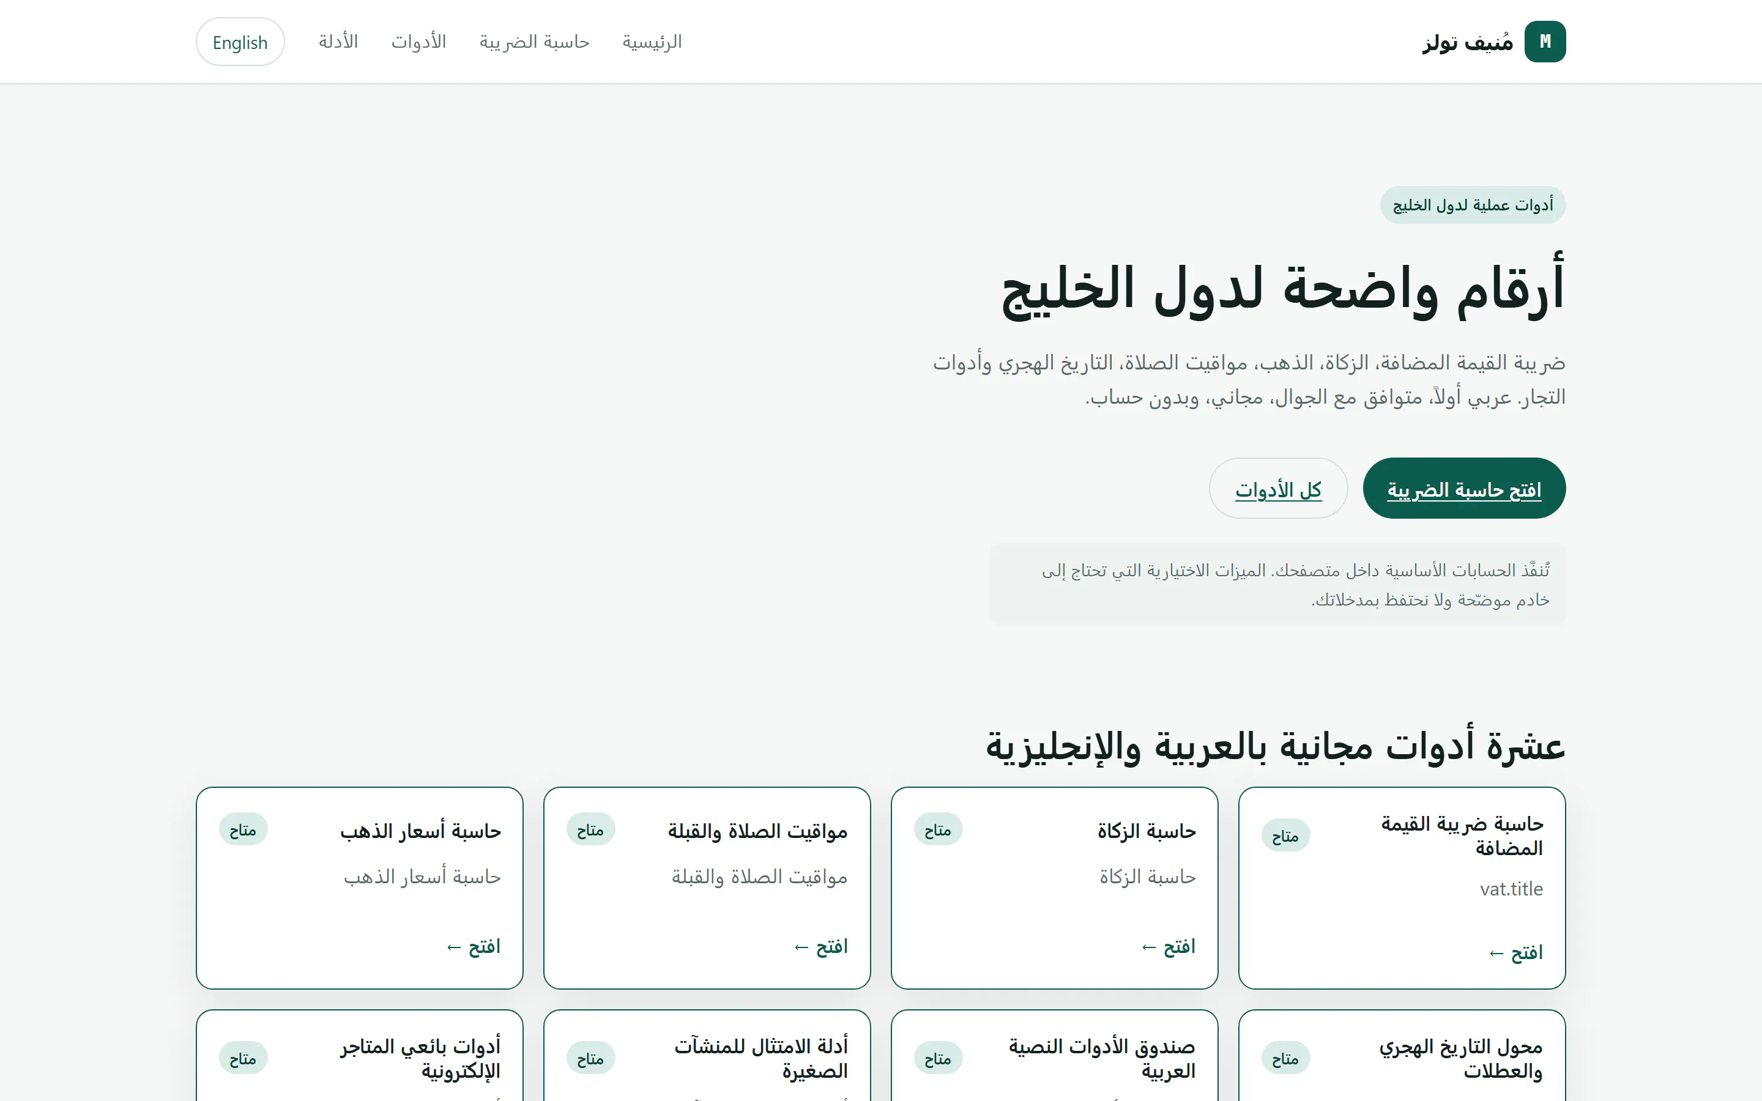Open the محول التاريخ الهجري والعطلات card
This screenshot has width=1762, height=1101.
point(1402,1055)
